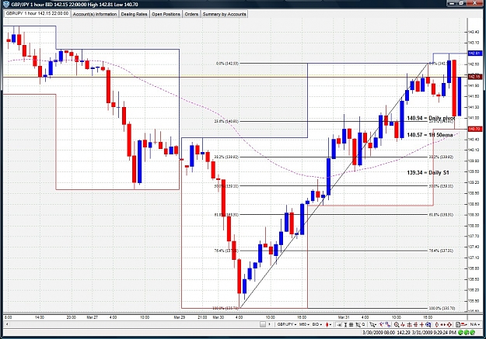Click the red crosshair plus icon
The image size is (486, 339).
[x=421, y=324]
